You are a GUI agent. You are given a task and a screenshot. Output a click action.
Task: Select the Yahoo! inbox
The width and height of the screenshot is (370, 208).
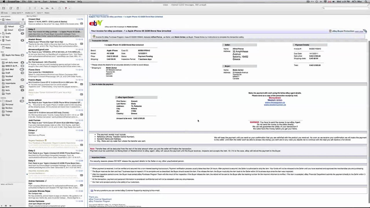(13, 27)
